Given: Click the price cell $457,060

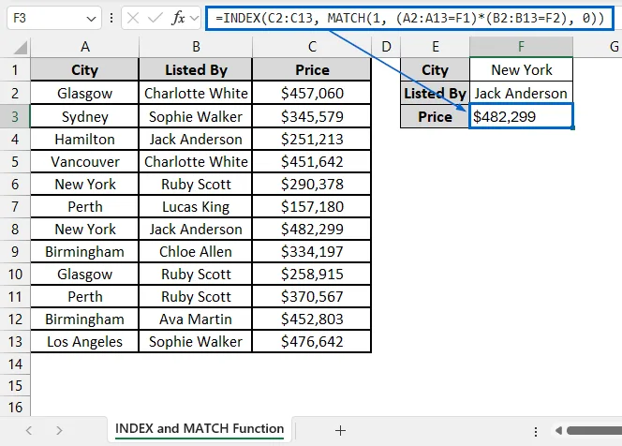Looking at the screenshot, I should [x=312, y=94].
